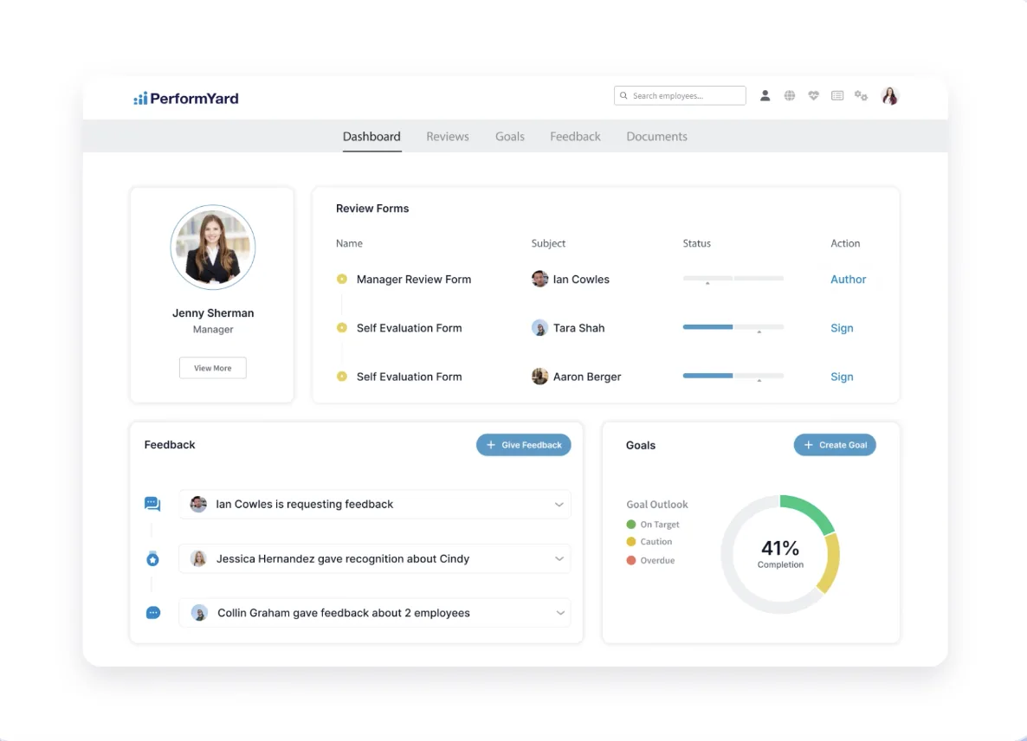Click the Goal Outlook label
This screenshot has height=741, width=1027.
657,504
